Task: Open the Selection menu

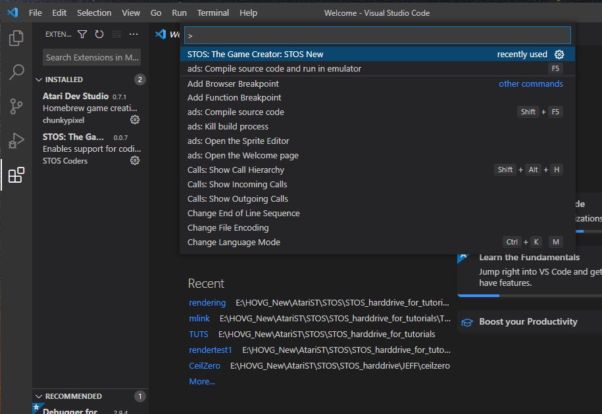Action: coord(94,12)
